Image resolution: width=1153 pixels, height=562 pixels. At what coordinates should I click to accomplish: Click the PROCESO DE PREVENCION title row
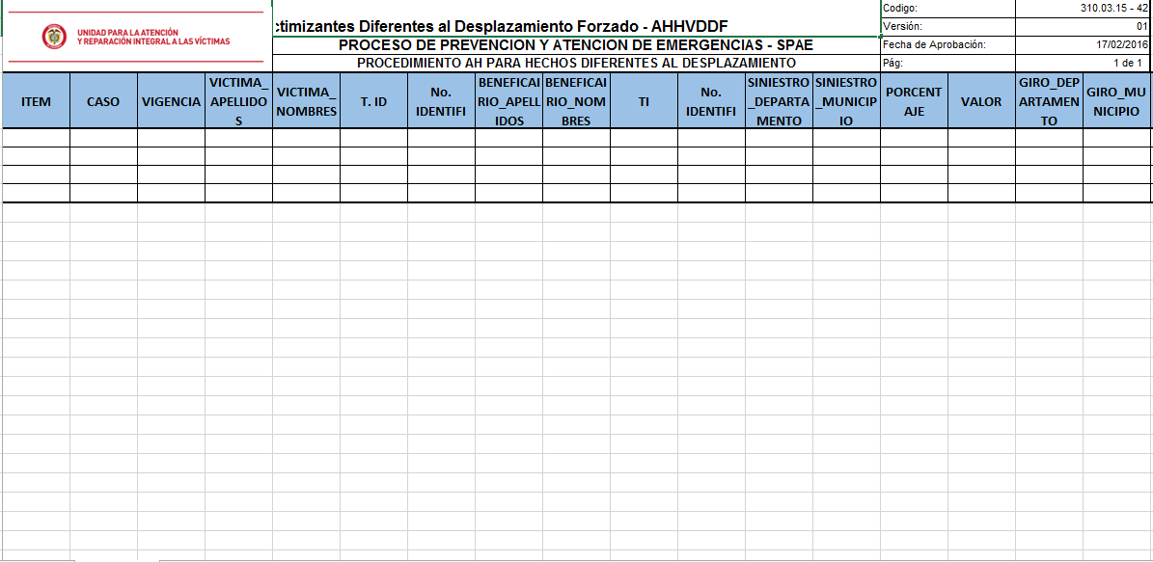coord(576,45)
